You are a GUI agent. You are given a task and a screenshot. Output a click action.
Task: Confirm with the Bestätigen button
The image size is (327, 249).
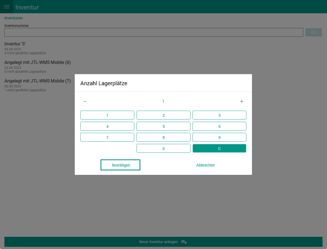pyautogui.click(x=120, y=165)
